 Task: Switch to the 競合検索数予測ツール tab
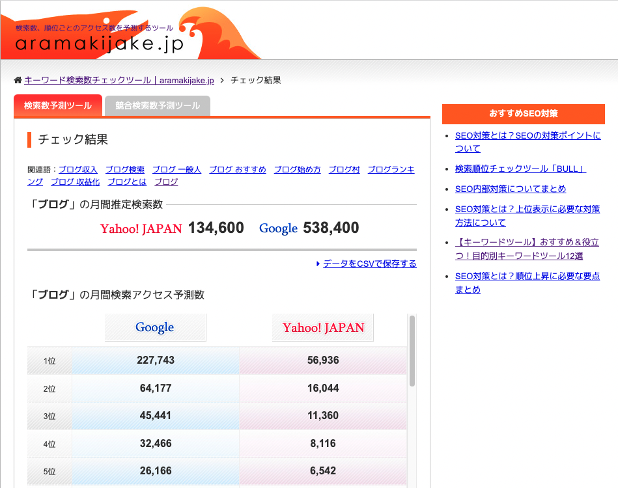point(158,105)
